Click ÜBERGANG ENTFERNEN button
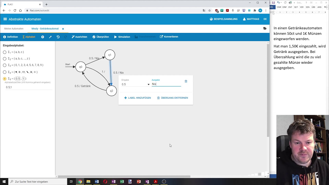 [x=172, y=98]
